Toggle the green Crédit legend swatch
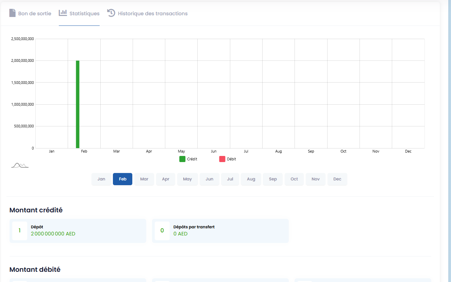Image resolution: width=451 pixels, height=282 pixels. [182, 159]
